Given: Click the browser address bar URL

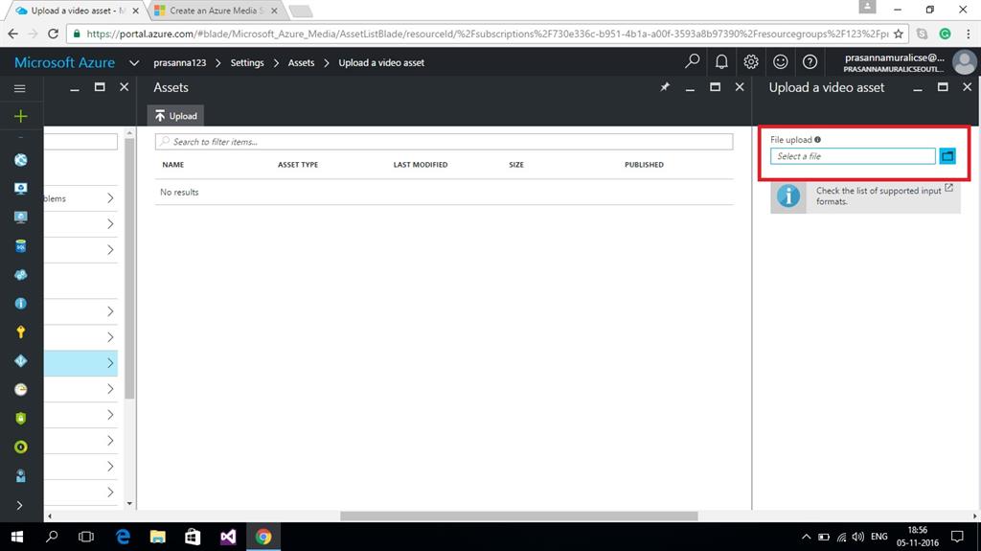Looking at the screenshot, I should tap(487, 34).
